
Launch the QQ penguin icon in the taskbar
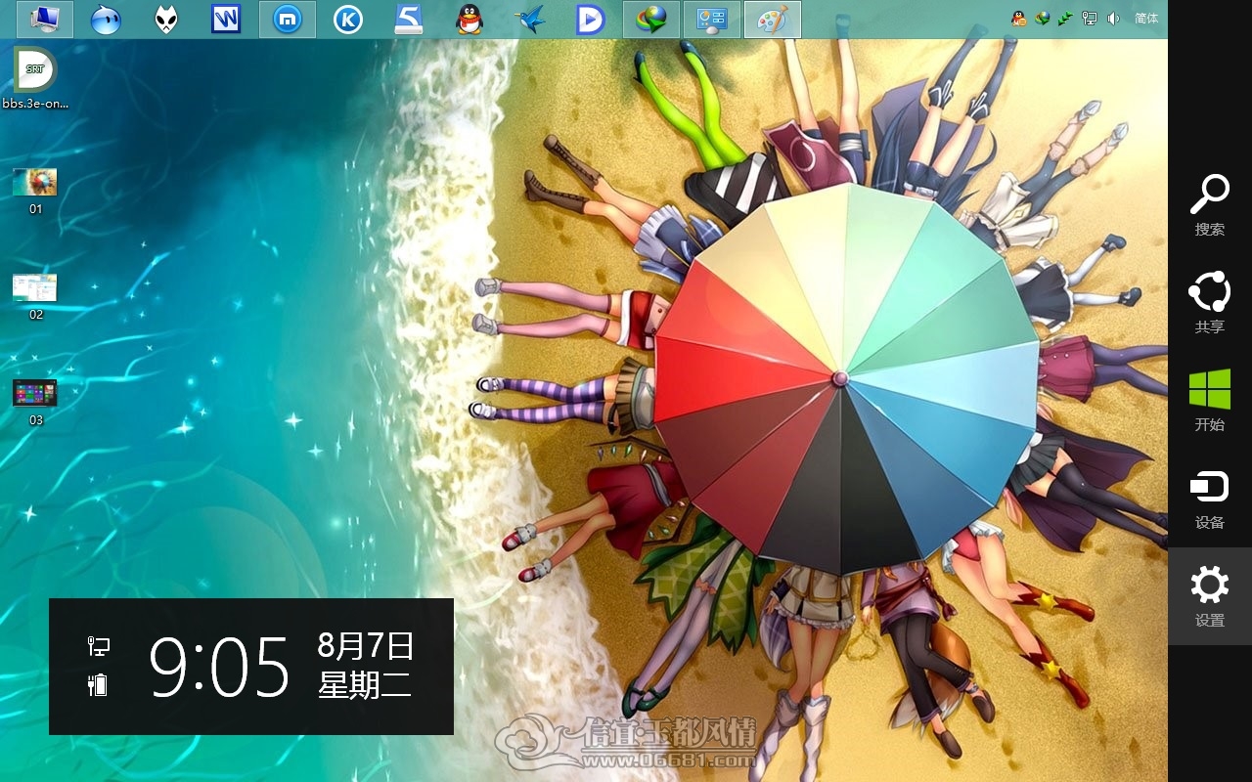point(469,19)
